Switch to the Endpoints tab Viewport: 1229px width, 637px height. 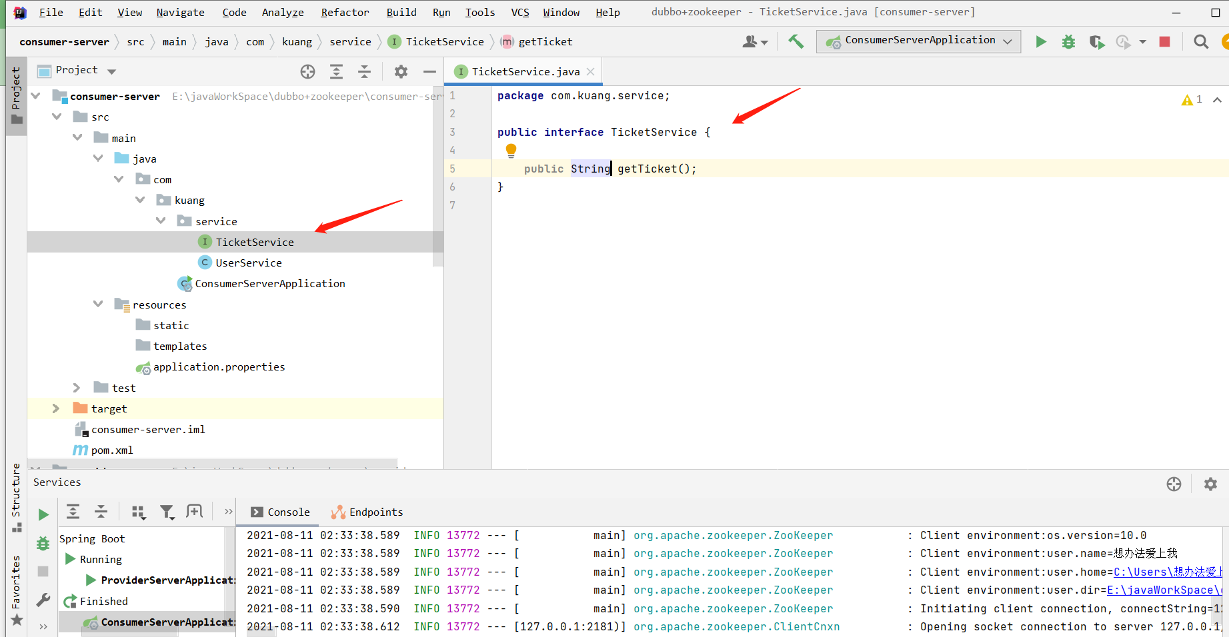pos(367,512)
